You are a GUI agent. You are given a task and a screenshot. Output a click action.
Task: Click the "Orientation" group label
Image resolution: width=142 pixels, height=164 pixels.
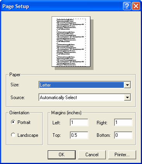pos(19,113)
